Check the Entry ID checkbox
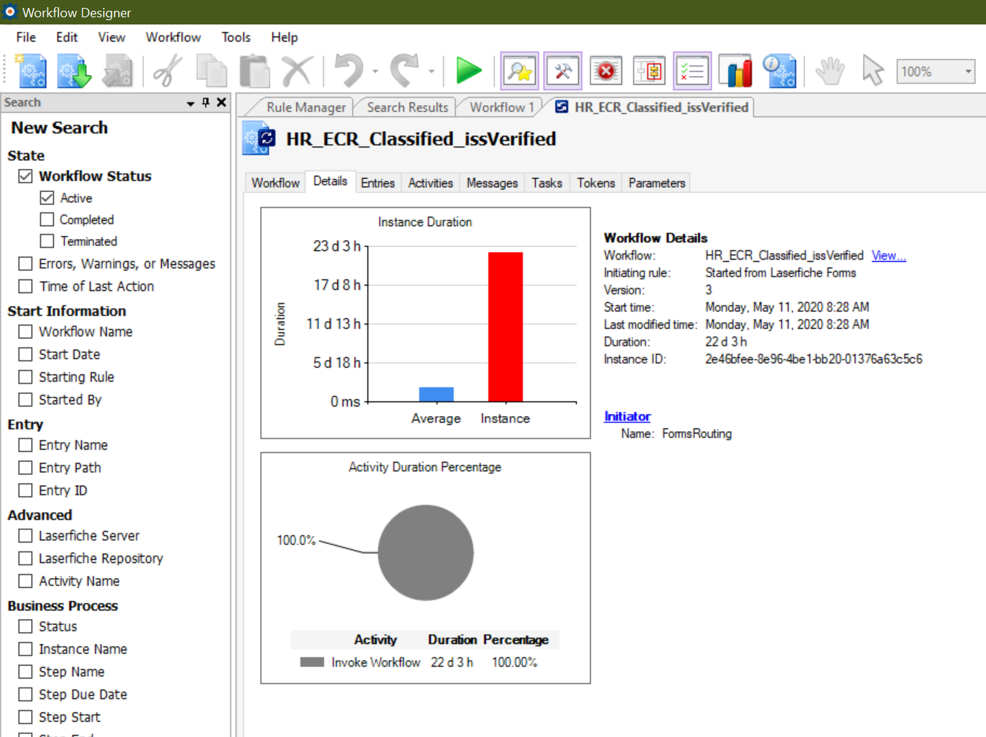Image resolution: width=986 pixels, height=737 pixels. [x=25, y=490]
